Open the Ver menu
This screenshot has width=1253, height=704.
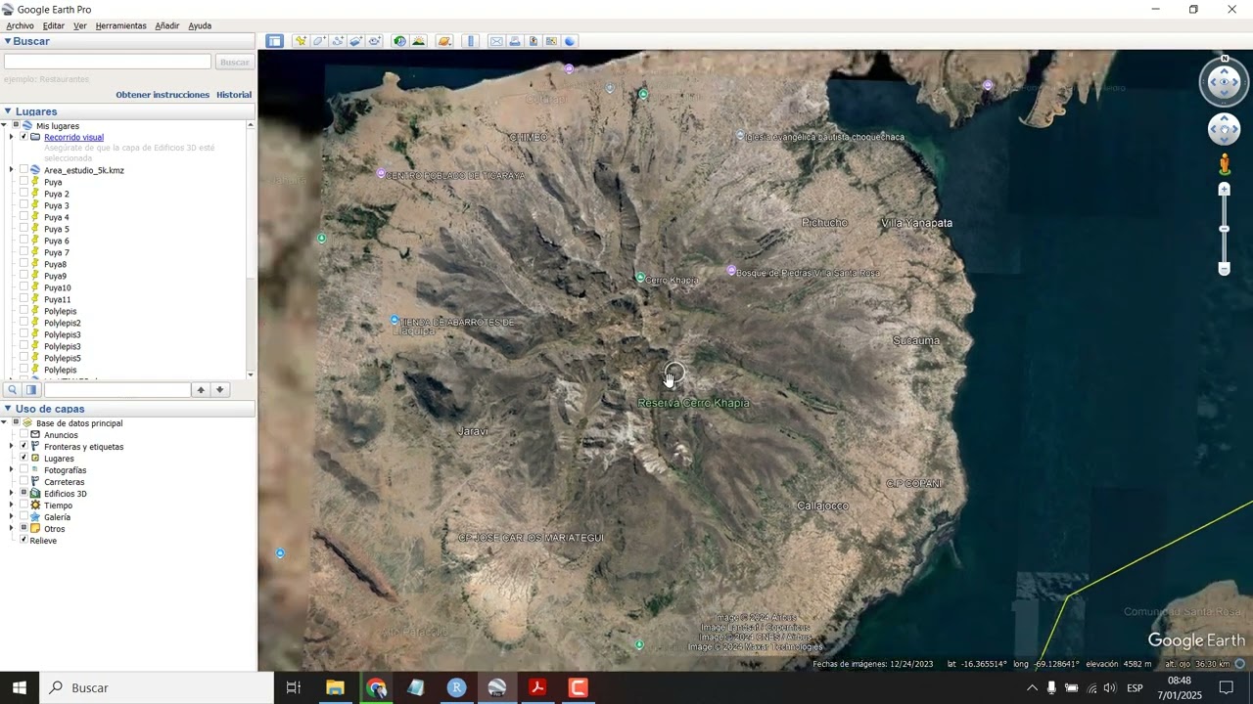(80, 25)
